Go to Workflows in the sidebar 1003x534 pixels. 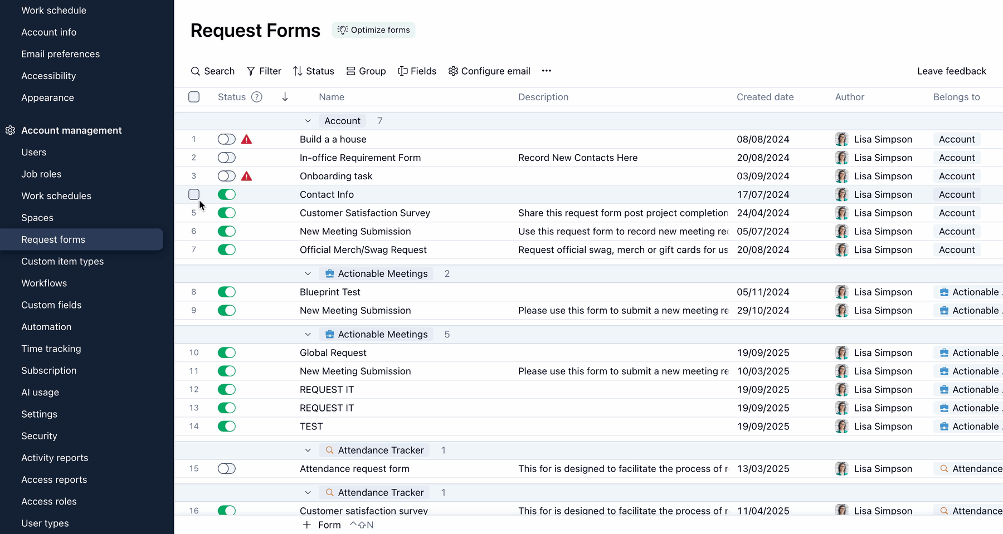pos(44,283)
